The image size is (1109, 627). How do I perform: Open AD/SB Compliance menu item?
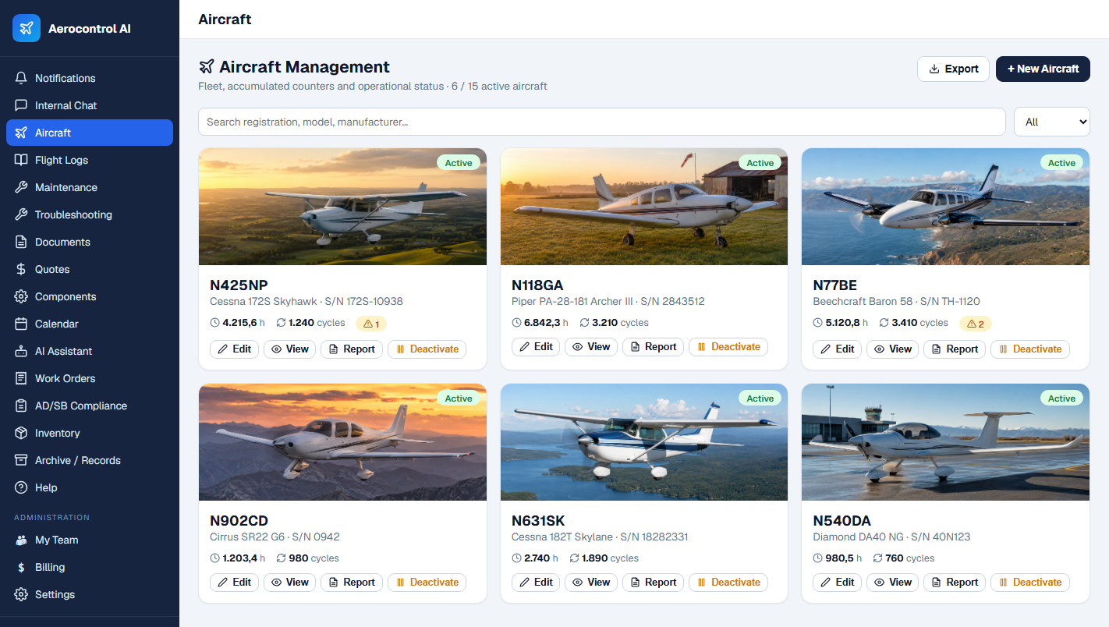(90, 406)
